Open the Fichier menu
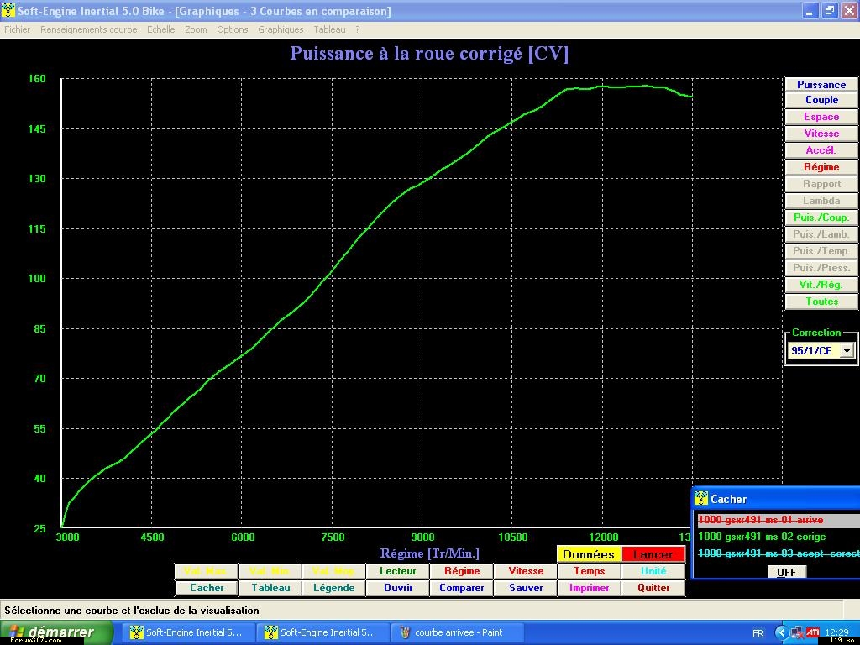860x645 pixels. click(17, 29)
